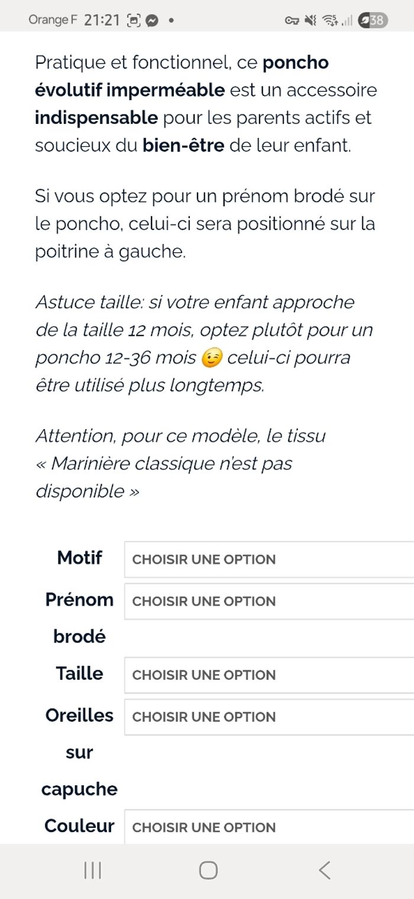Image resolution: width=414 pixels, height=899 pixels.
Task: Open the recent apps navigation button
Action: coord(93,870)
